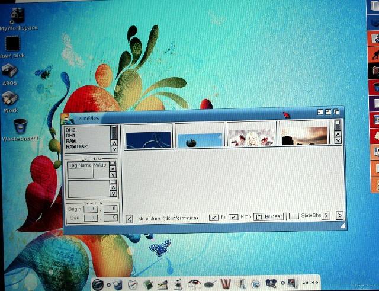379x291 pixels.
Task: Click the thumbnail strip scroll down arrow
Action: point(338,140)
